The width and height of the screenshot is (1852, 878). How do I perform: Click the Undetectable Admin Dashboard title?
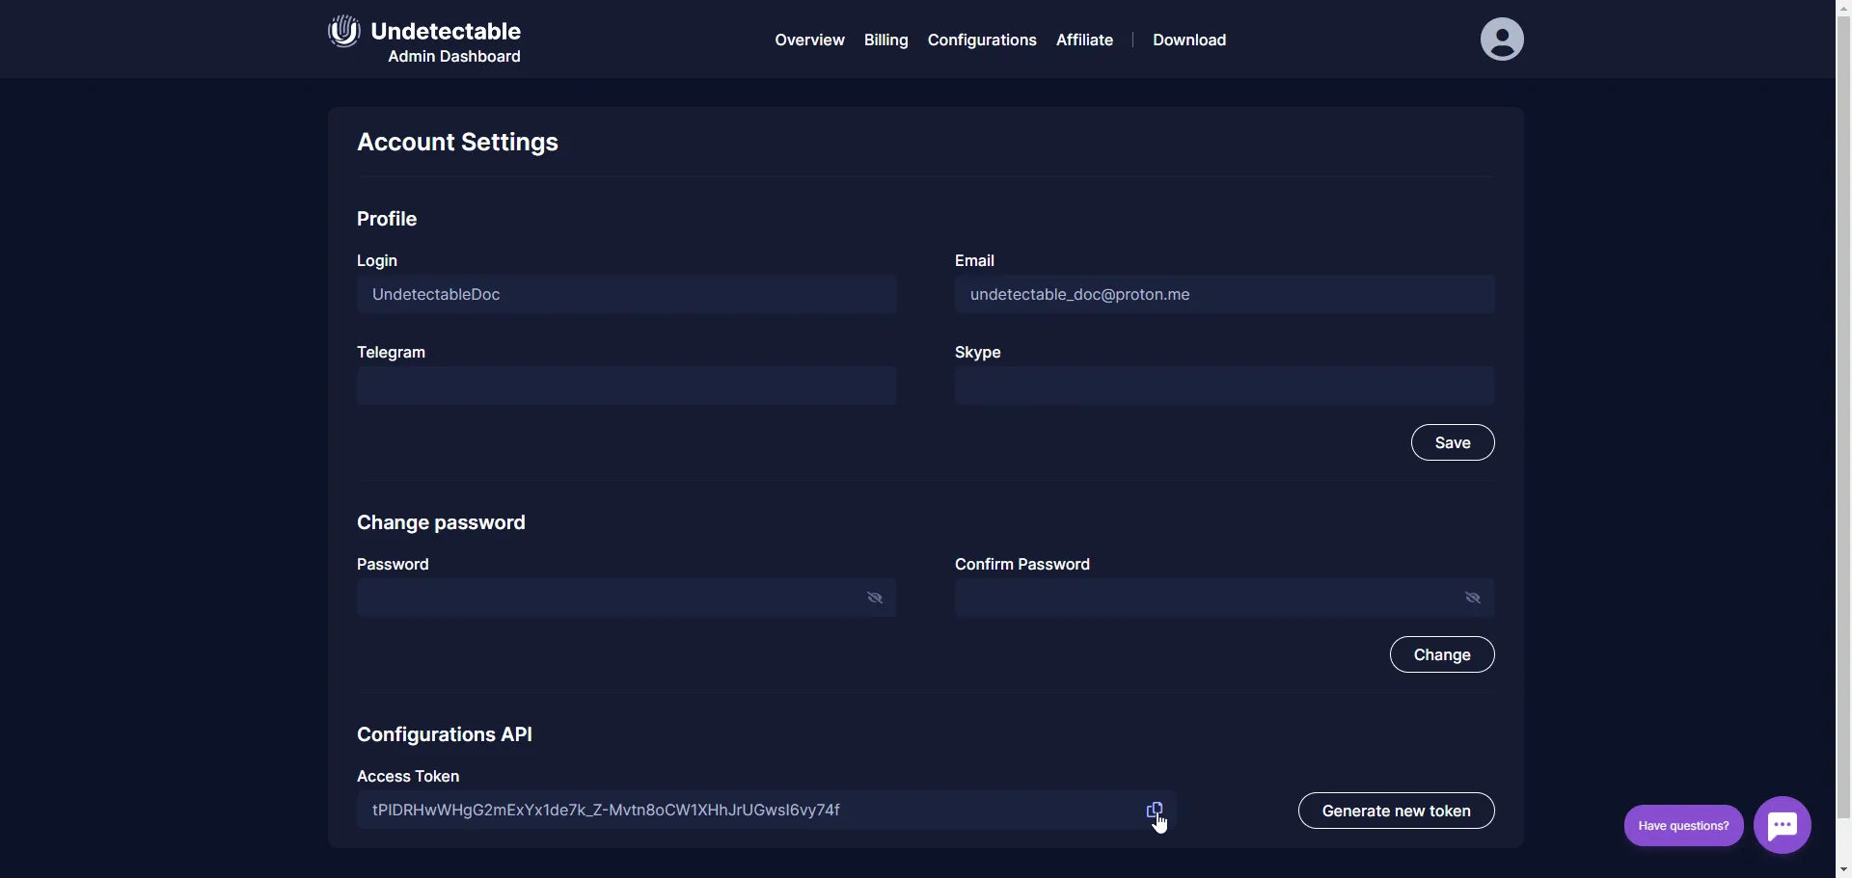(446, 42)
